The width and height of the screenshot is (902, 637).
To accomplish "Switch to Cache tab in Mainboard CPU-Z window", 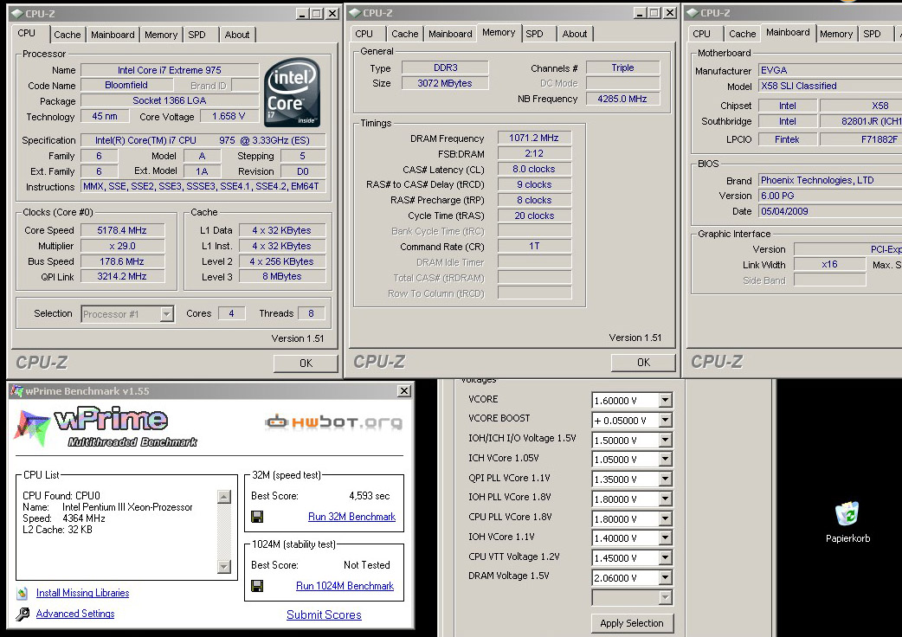I will pos(743,34).
